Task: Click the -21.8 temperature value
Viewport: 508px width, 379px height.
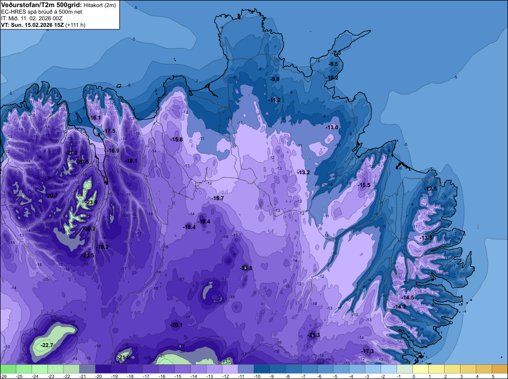Action: point(246,268)
